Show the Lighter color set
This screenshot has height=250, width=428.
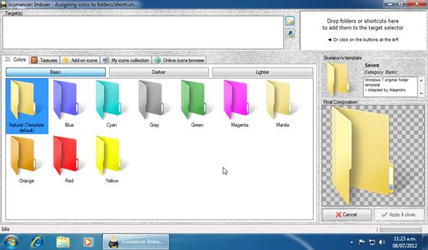point(263,72)
